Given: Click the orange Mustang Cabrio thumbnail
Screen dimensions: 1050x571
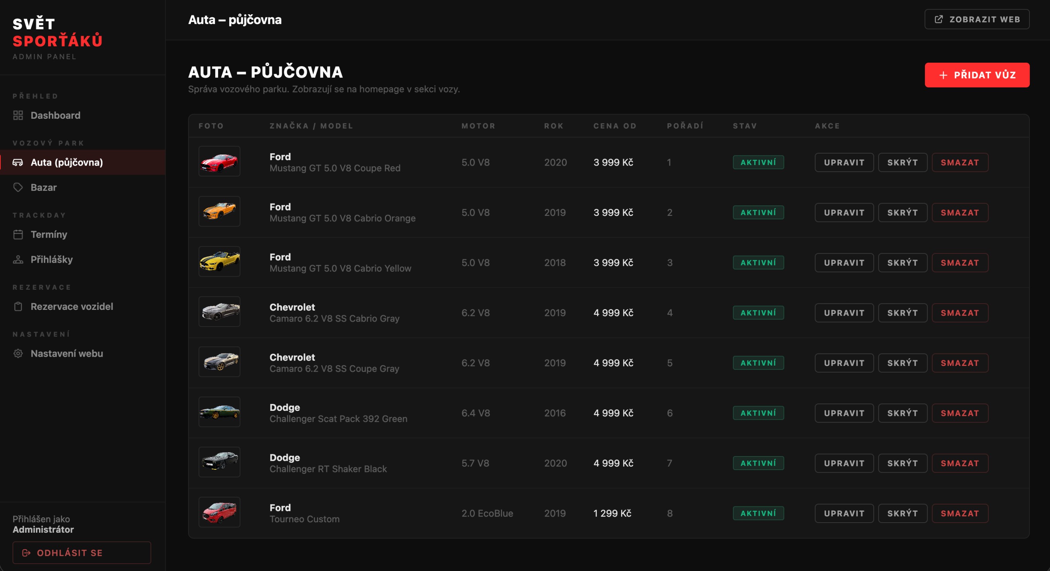Looking at the screenshot, I should click(219, 211).
